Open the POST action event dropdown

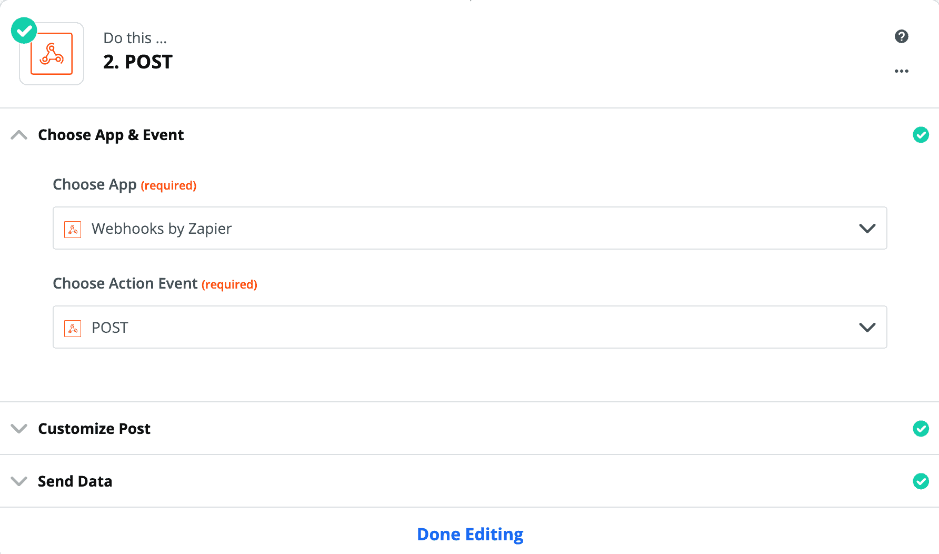pyautogui.click(x=470, y=327)
